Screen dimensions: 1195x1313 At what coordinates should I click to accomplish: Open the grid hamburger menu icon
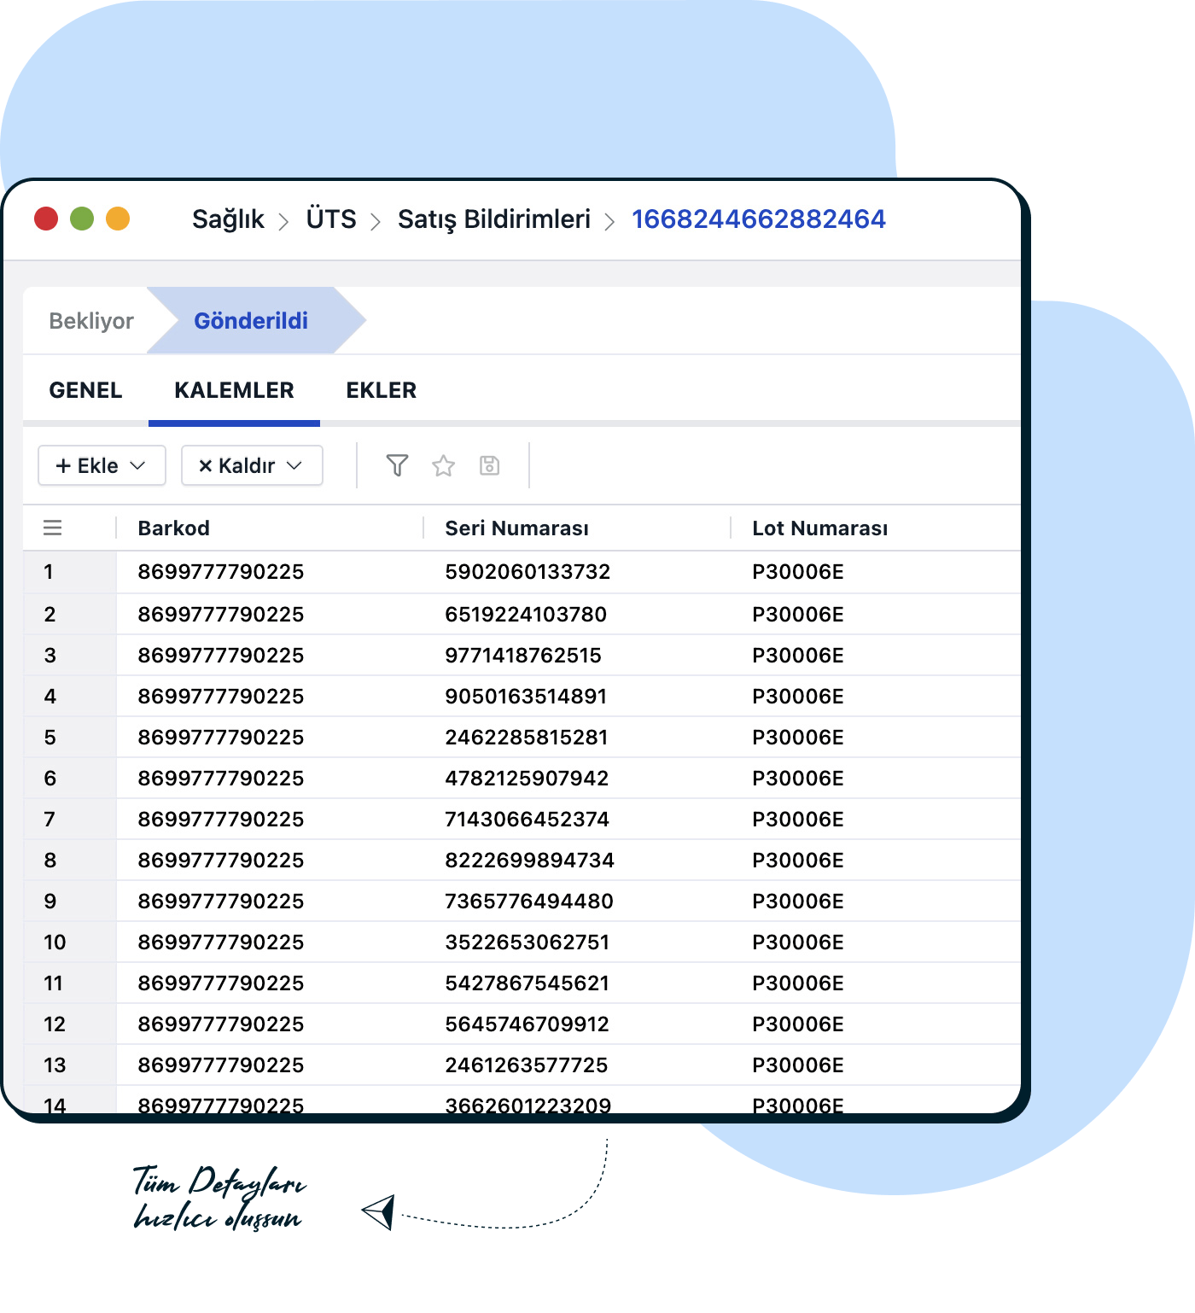pyautogui.click(x=53, y=528)
